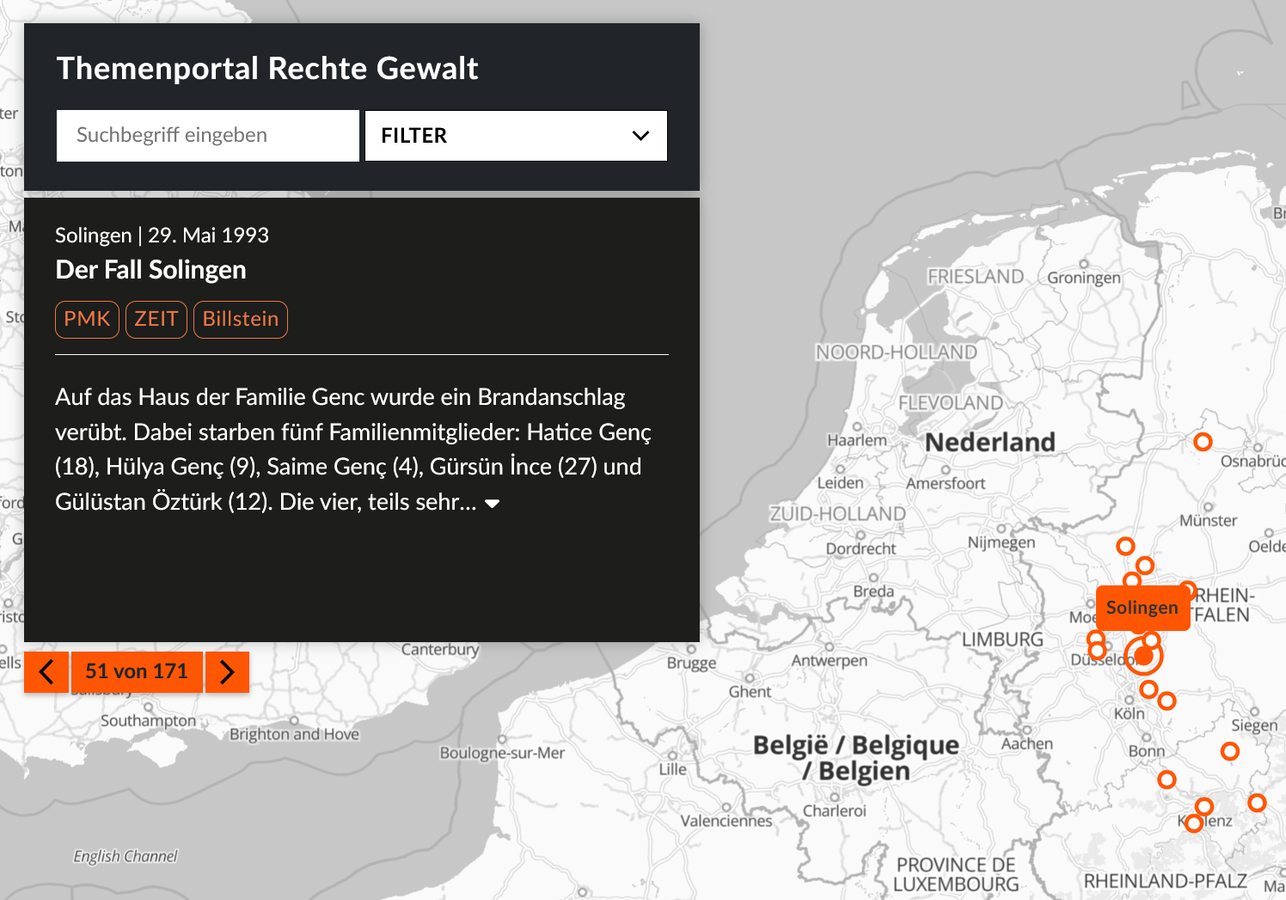Image resolution: width=1286 pixels, height=900 pixels.
Task: Click the orange Solingen map label
Action: [x=1142, y=608]
